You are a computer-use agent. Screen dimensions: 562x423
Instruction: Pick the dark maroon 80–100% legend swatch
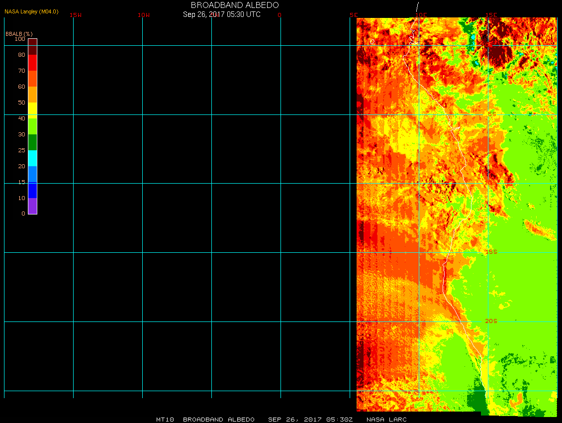32,46
